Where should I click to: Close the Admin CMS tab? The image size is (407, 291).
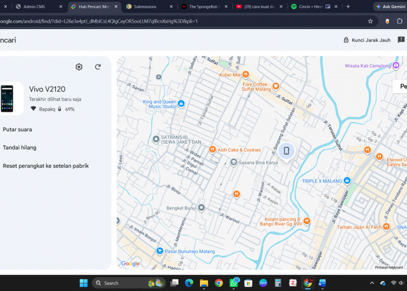(x=60, y=7)
